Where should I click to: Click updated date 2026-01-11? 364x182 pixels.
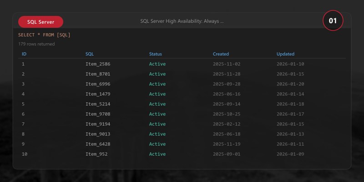290,144
